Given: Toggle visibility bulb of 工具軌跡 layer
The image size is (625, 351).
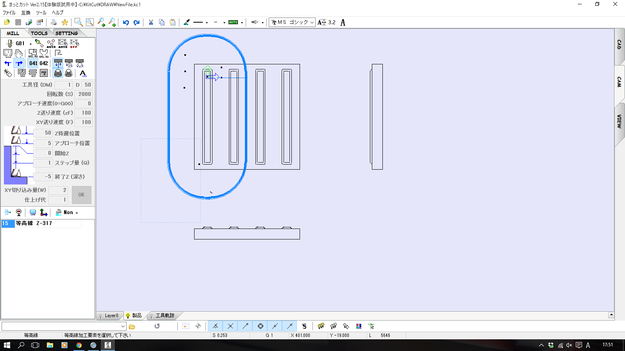Looking at the screenshot, I should (151, 316).
